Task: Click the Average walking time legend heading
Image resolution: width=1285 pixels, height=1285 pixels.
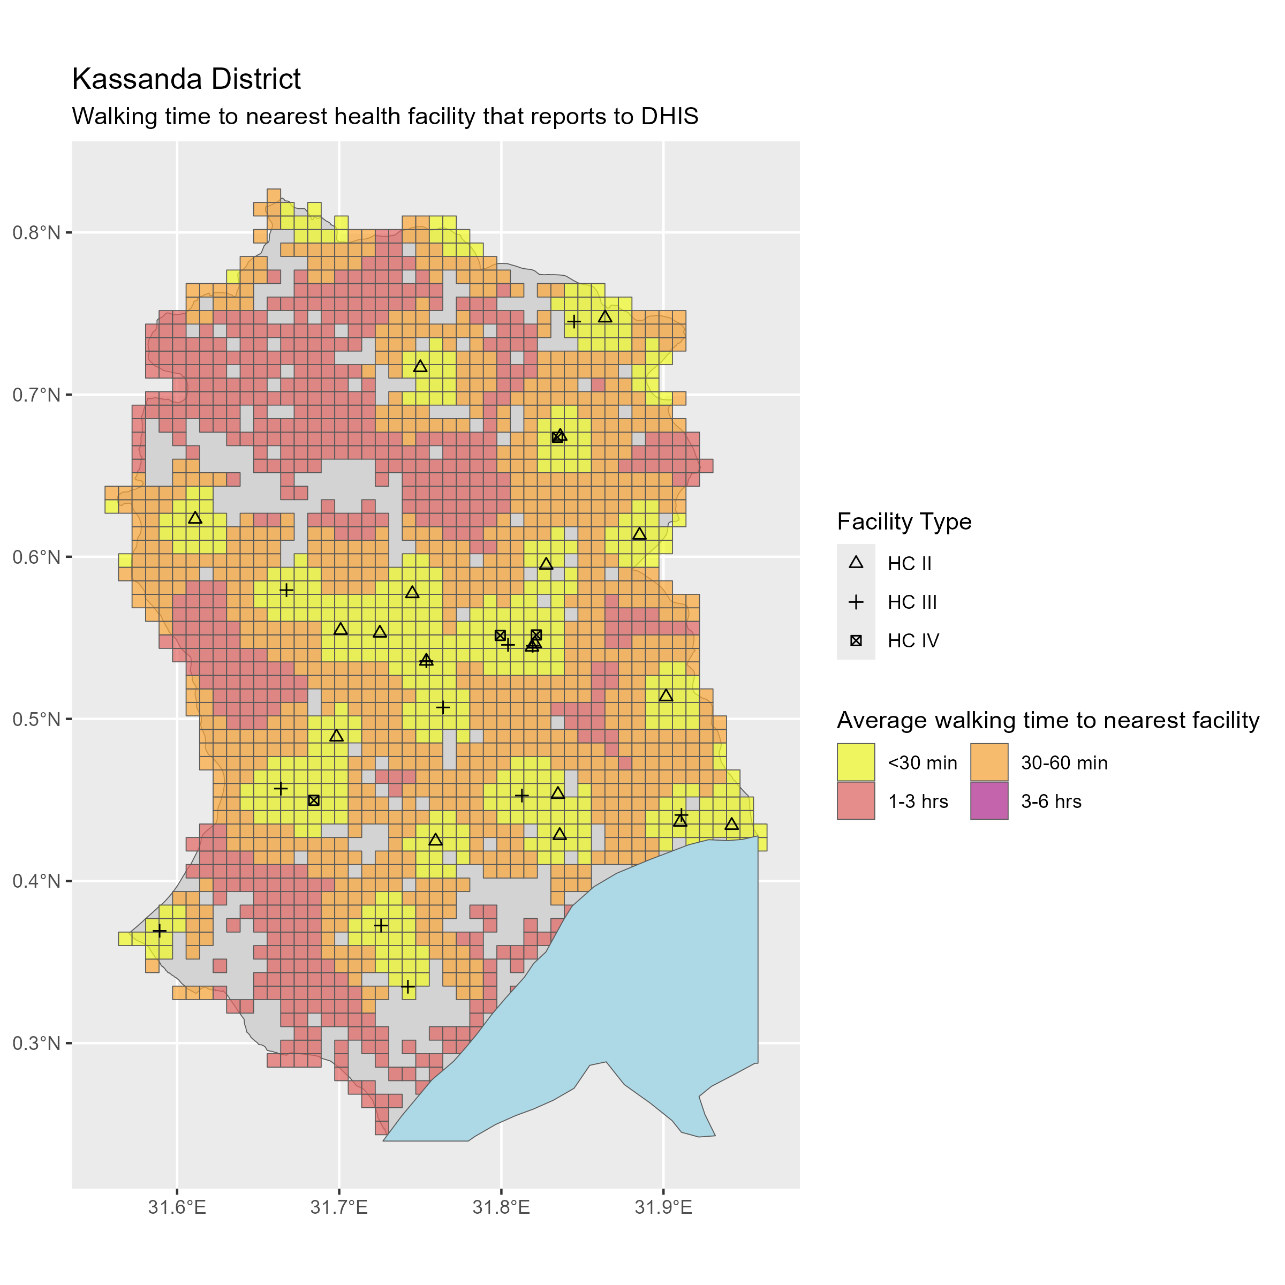Action: click(x=1048, y=720)
